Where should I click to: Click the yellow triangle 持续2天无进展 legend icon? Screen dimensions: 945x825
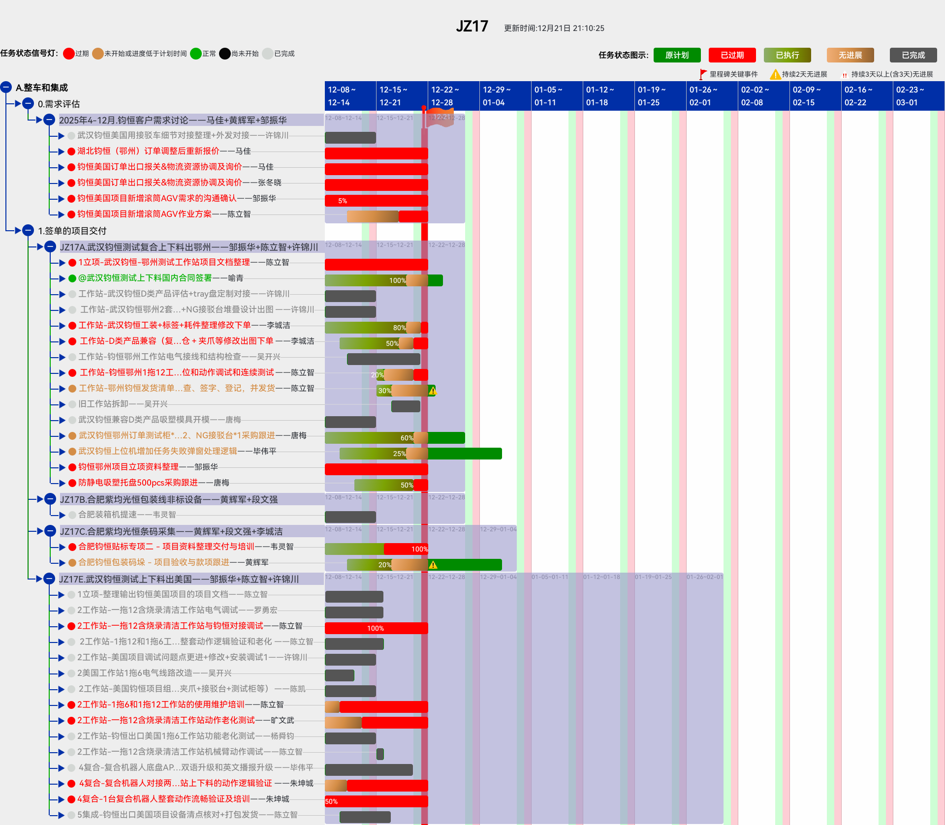tap(775, 74)
